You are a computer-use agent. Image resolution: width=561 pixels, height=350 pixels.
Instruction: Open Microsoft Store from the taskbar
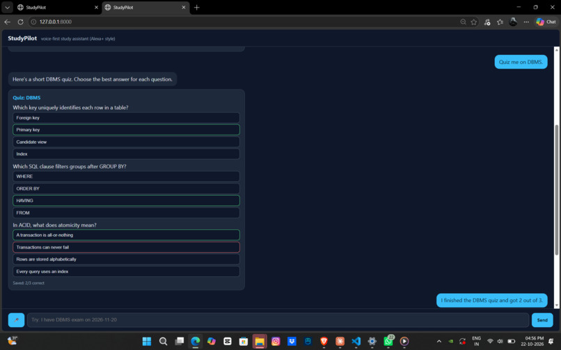click(x=244, y=341)
